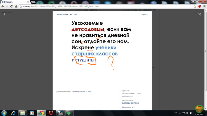The width and height of the screenshot is (207, 116).
Task: Click the Мне нравится link under the photo
Action: 79,92
